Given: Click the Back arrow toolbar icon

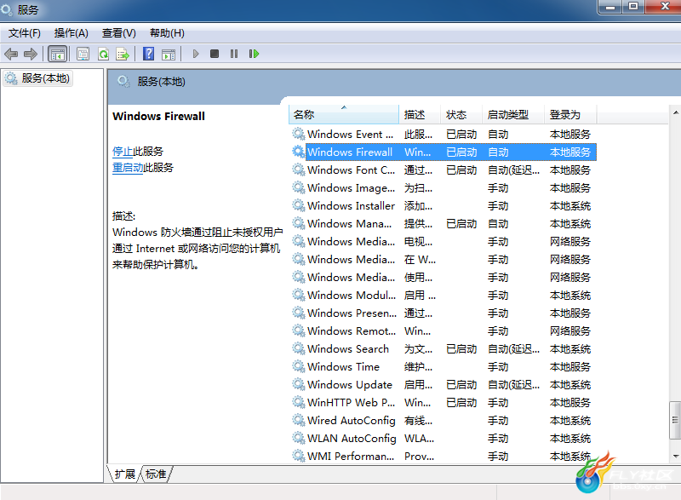Looking at the screenshot, I should [11, 55].
